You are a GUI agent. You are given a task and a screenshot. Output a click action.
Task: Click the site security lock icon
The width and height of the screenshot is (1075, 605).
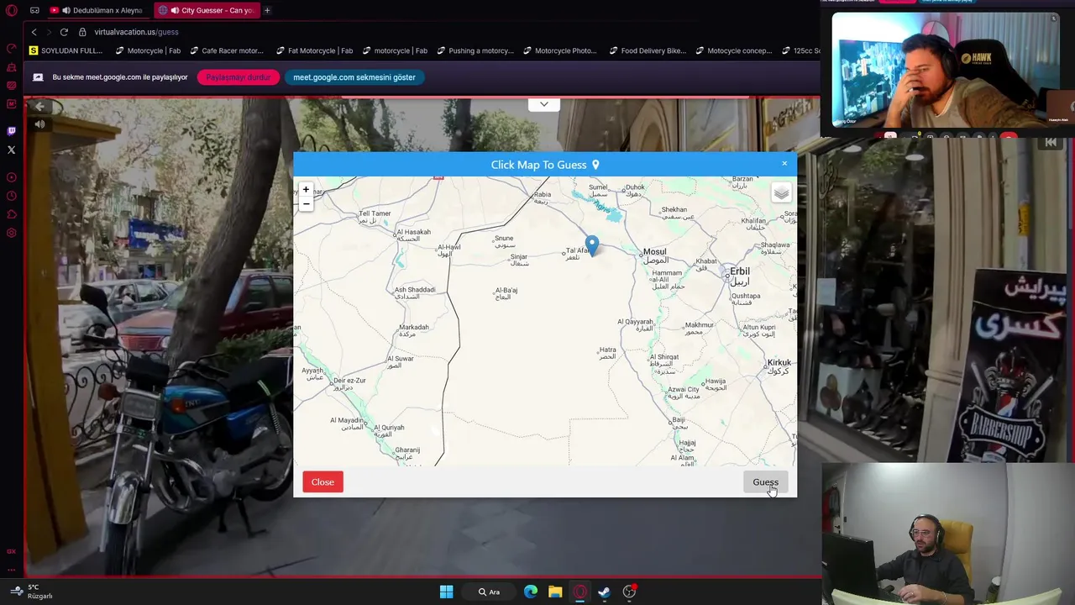click(82, 32)
